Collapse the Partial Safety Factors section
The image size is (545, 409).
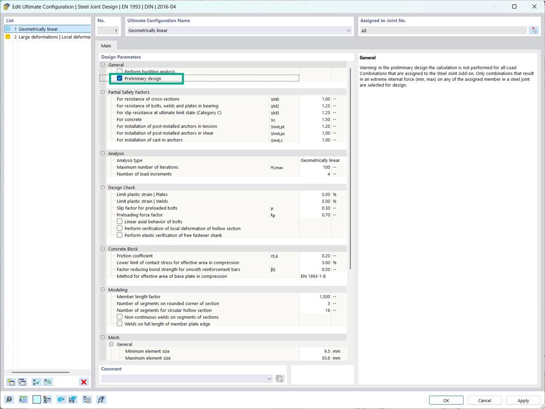(x=103, y=92)
